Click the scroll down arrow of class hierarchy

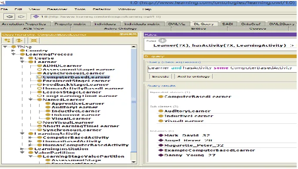[x=134, y=162]
